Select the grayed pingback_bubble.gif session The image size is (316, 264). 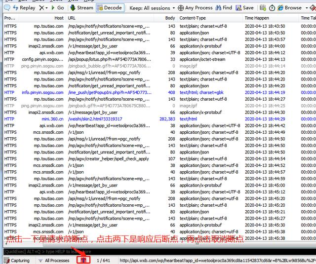coord(159,66)
